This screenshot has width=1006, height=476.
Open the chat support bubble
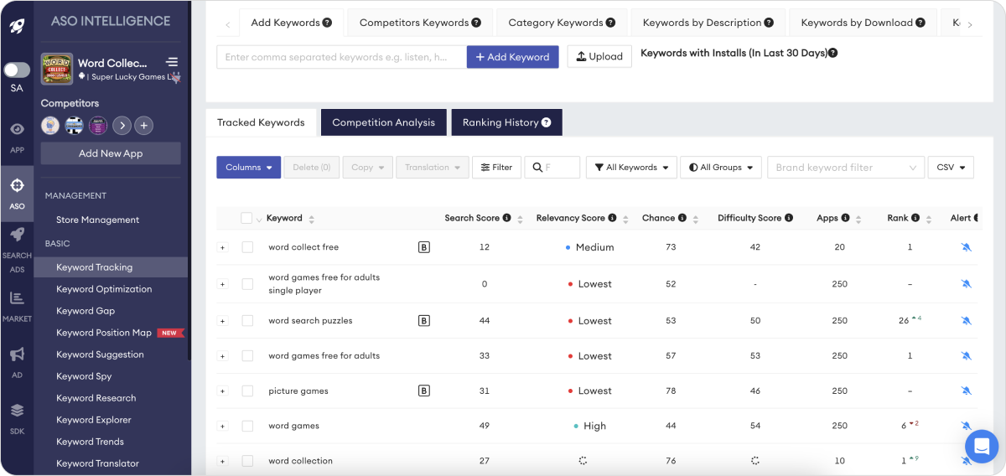coord(981,444)
